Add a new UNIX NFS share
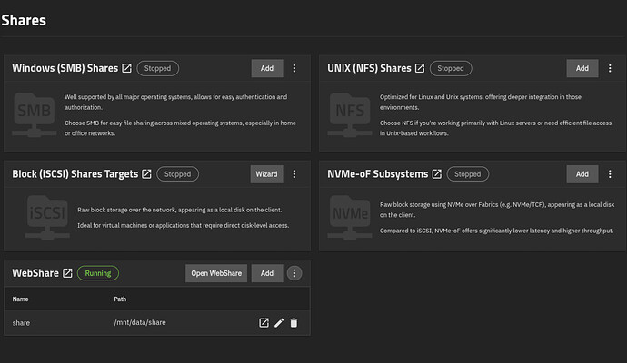 pos(582,68)
